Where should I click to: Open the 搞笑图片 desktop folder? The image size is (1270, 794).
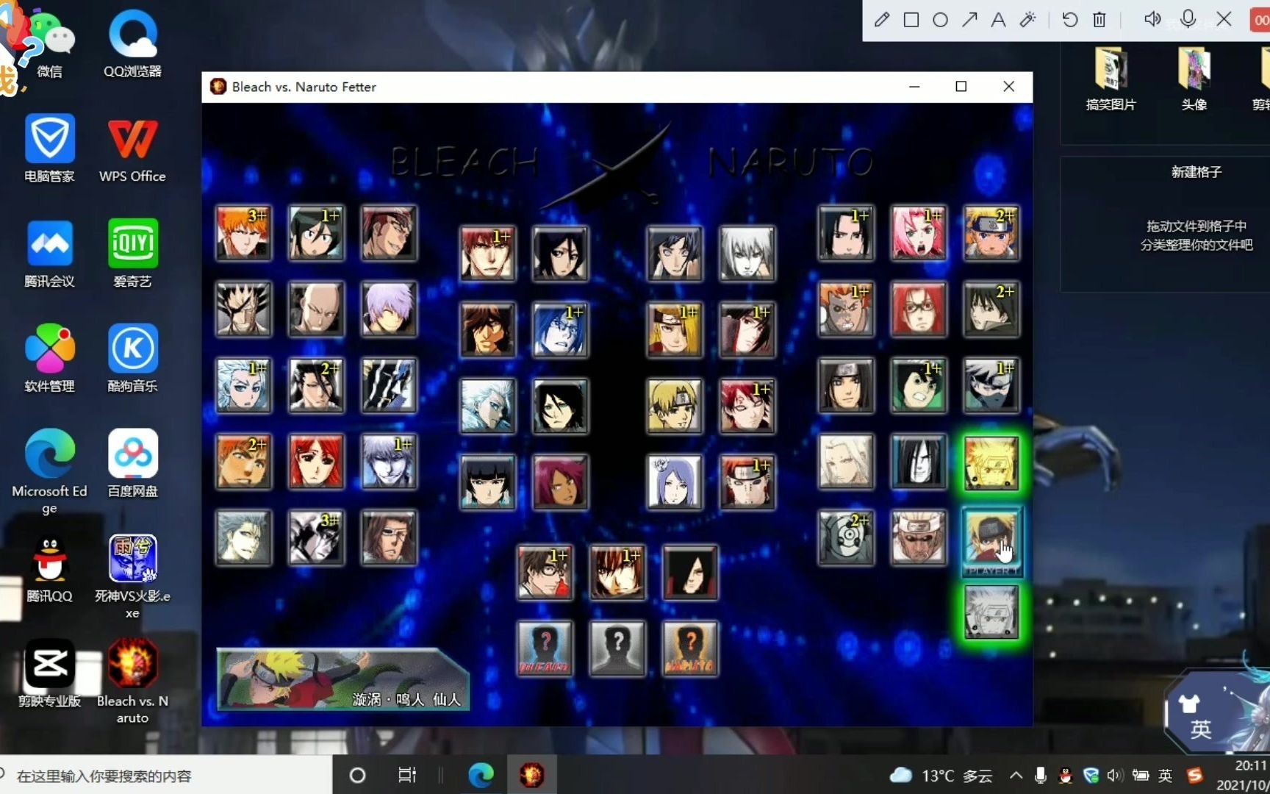coord(1111,79)
